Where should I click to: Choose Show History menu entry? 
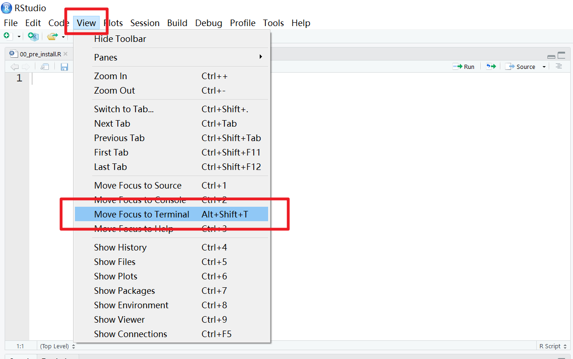point(172,247)
